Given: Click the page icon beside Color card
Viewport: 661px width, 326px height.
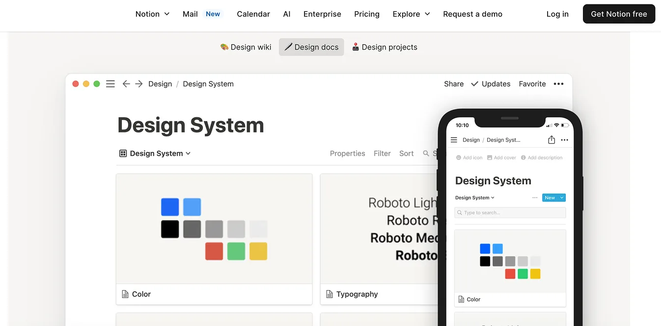Looking at the screenshot, I should coord(125,294).
